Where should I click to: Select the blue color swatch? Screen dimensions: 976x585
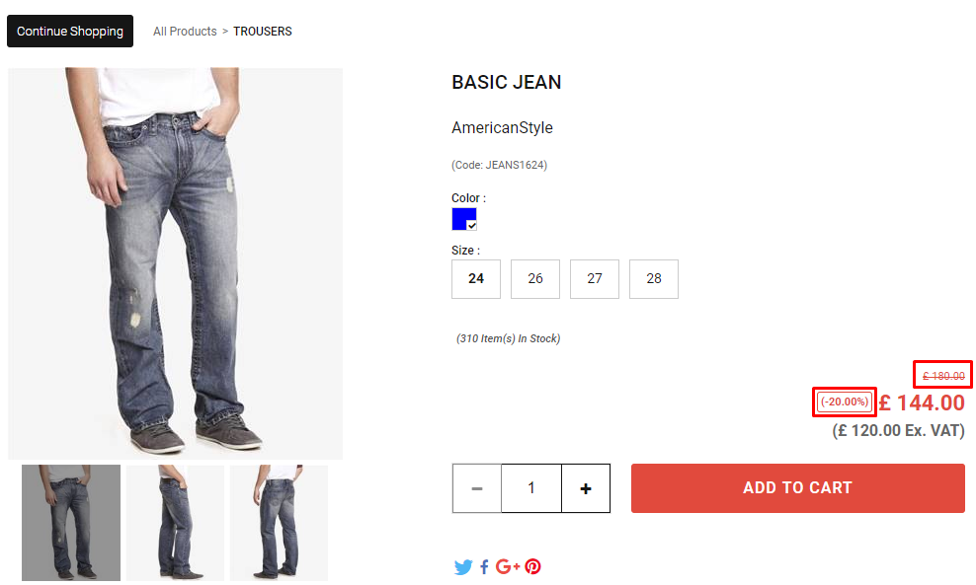coord(464,219)
